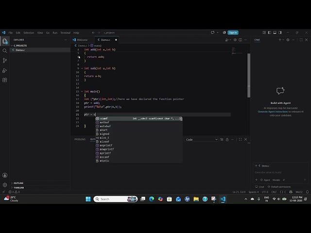Add context with the plus next to Demo.c
Viewport: 311px width, 233px height.
point(256,166)
